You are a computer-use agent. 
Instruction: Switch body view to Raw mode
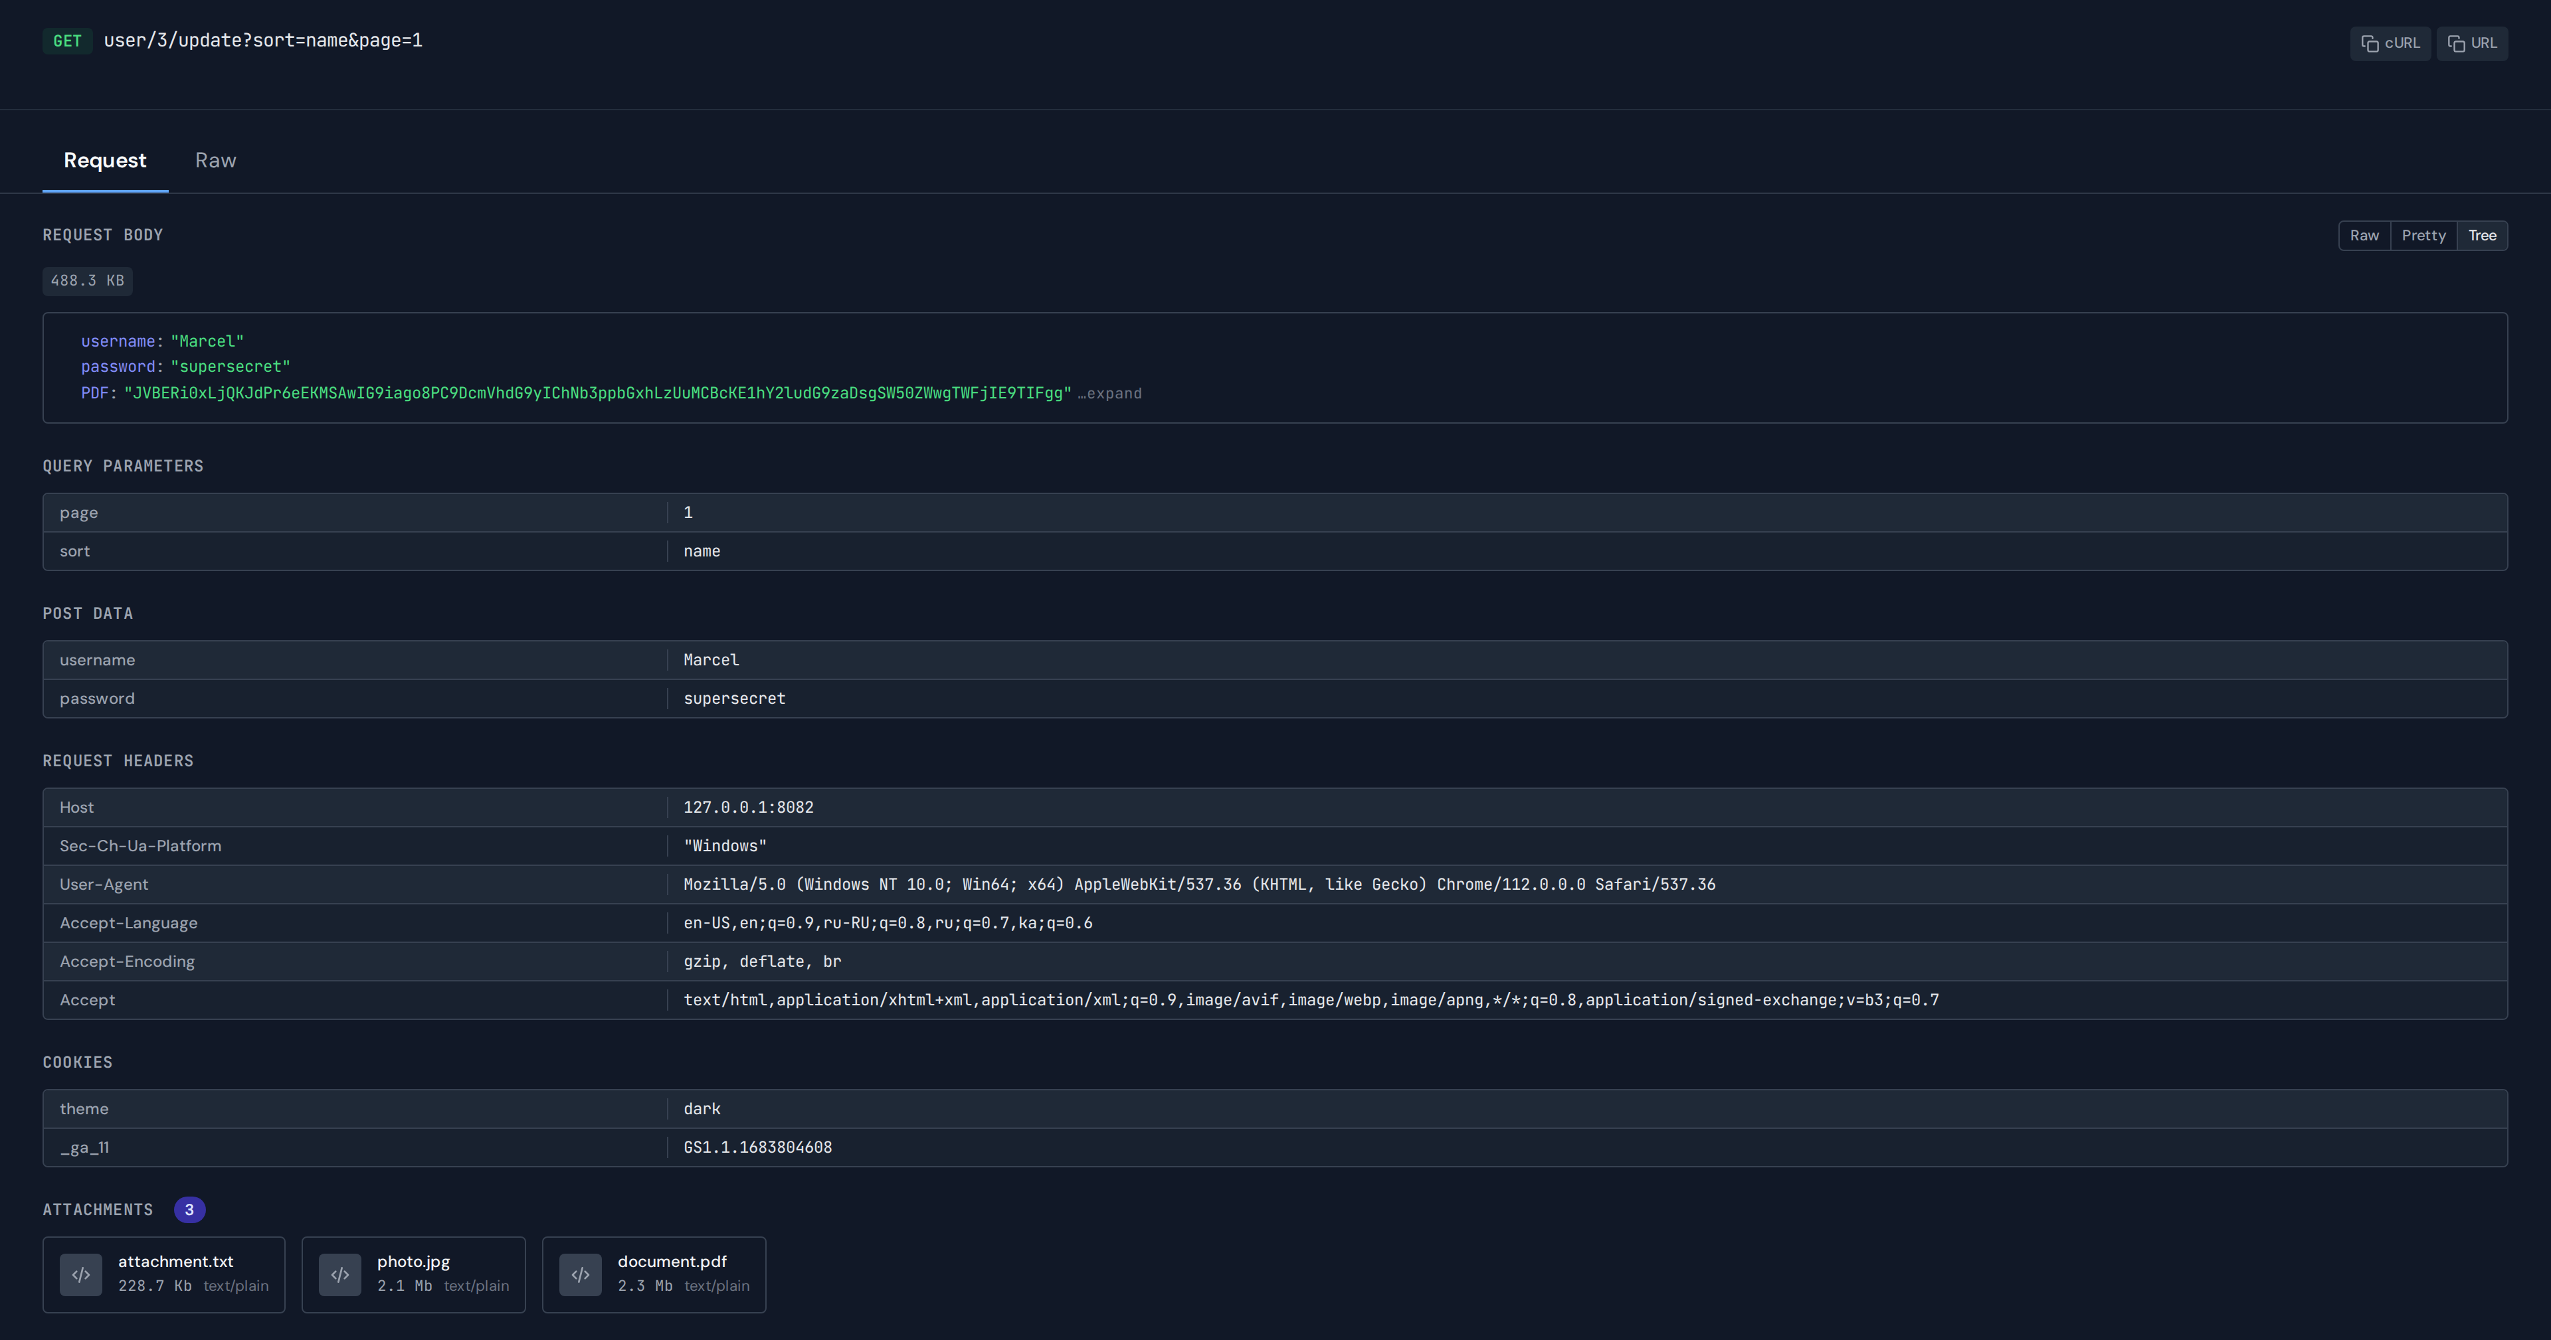(x=2364, y=236)
